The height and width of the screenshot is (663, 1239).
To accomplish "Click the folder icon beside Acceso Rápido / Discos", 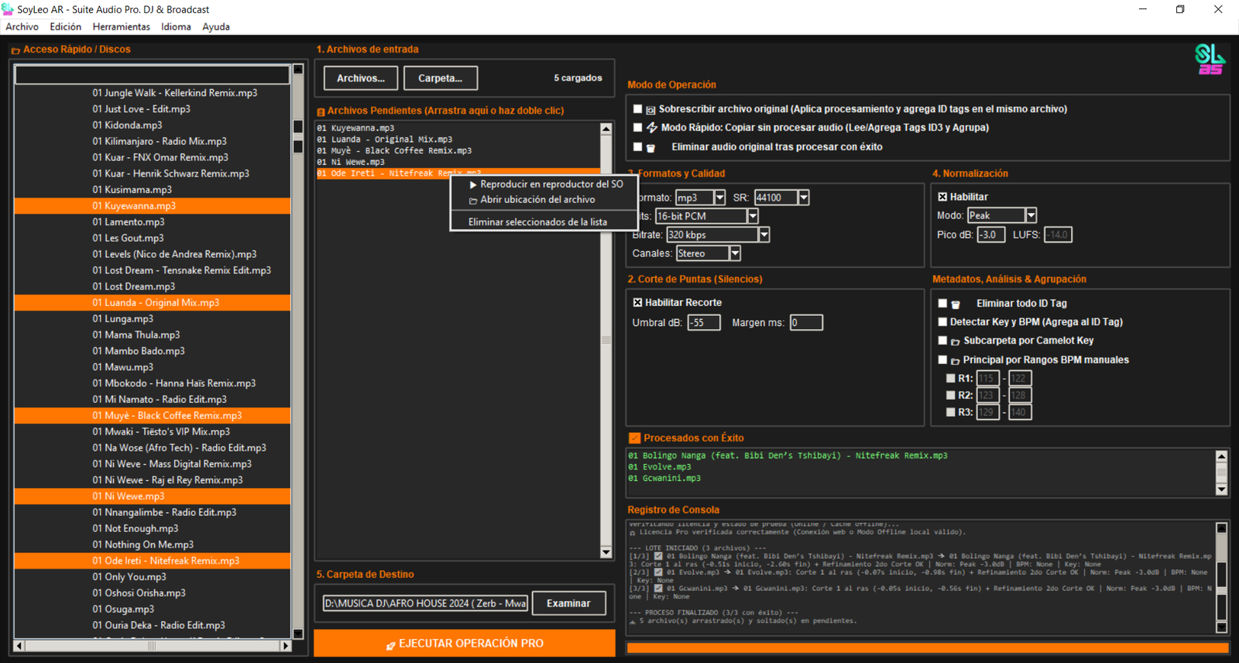I will [x=15, y=50].
